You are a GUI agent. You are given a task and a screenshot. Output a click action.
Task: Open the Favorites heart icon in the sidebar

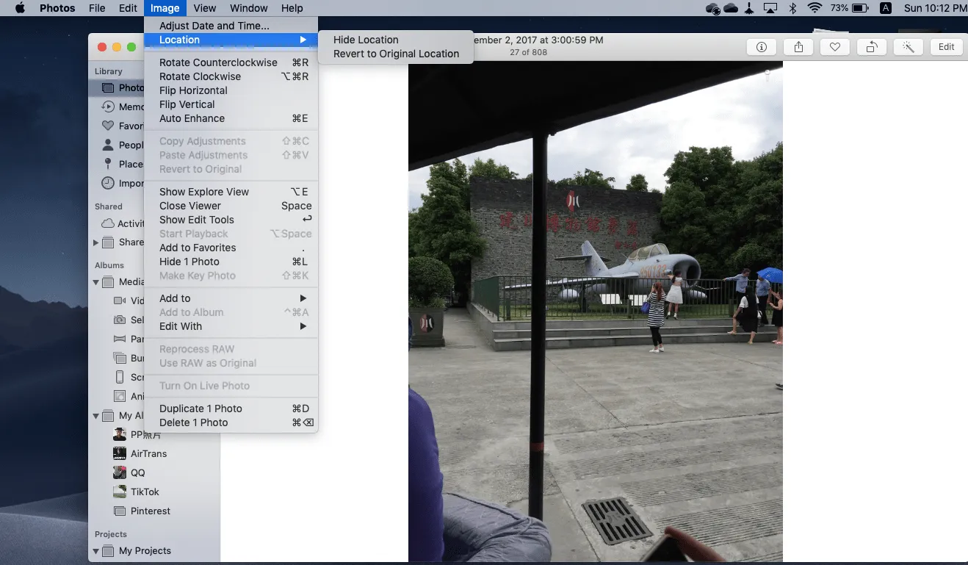[x=108, y=126]
